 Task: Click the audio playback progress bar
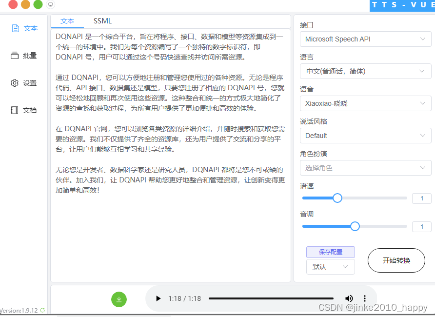[x=271, y=298]
